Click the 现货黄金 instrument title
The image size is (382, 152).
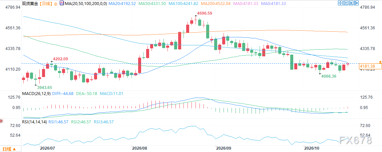(30, 4)
